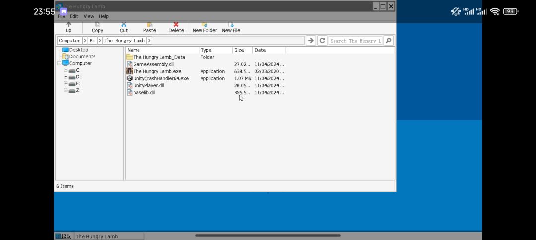The height and width of the screenshot is (240, 536).
Task: Open the Help menu
Action: pos(104,16)
